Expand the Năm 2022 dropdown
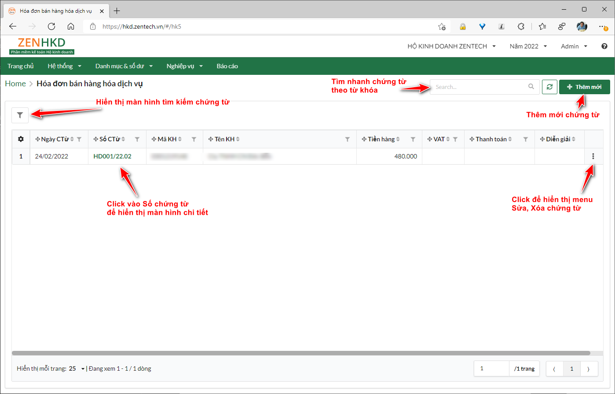Image resolution: width=615 pixels, height=394 pixels. 528,46
